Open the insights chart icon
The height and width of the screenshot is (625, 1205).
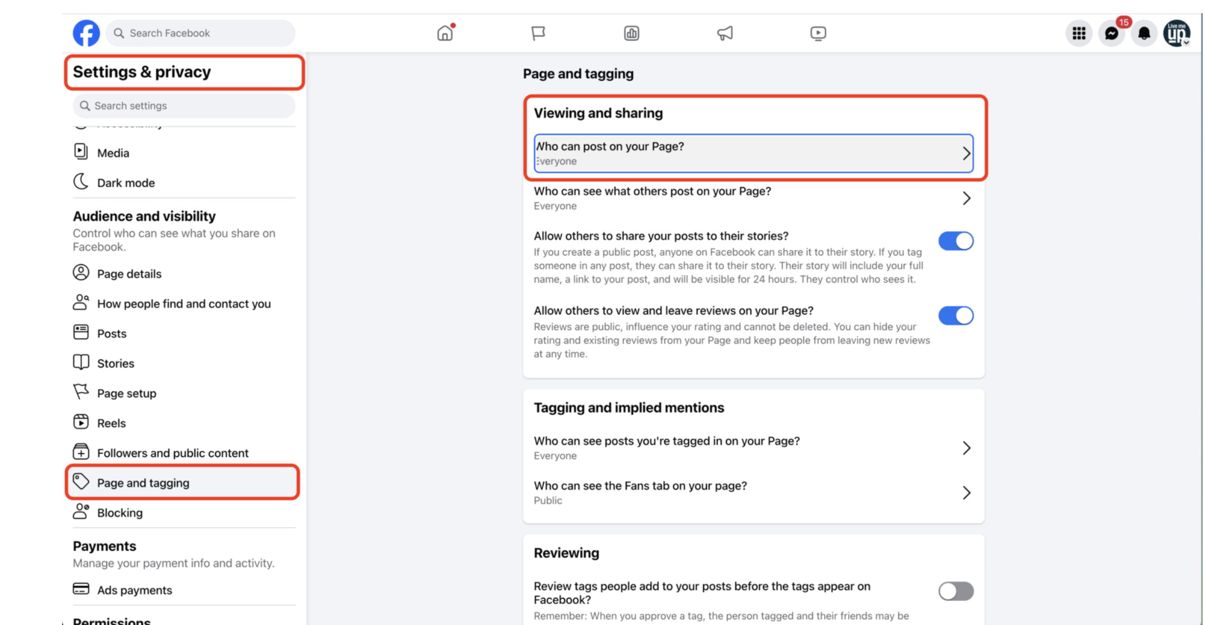(631, 33)
